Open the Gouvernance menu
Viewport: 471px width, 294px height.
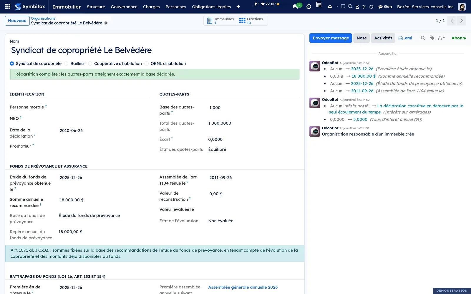point(124,6)
